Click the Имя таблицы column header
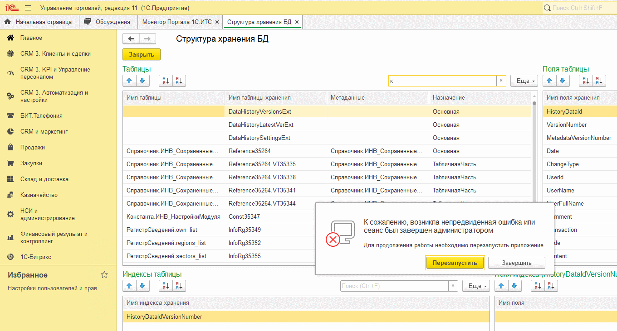Viewport: 617px width, 331px height. coord(174,98)
